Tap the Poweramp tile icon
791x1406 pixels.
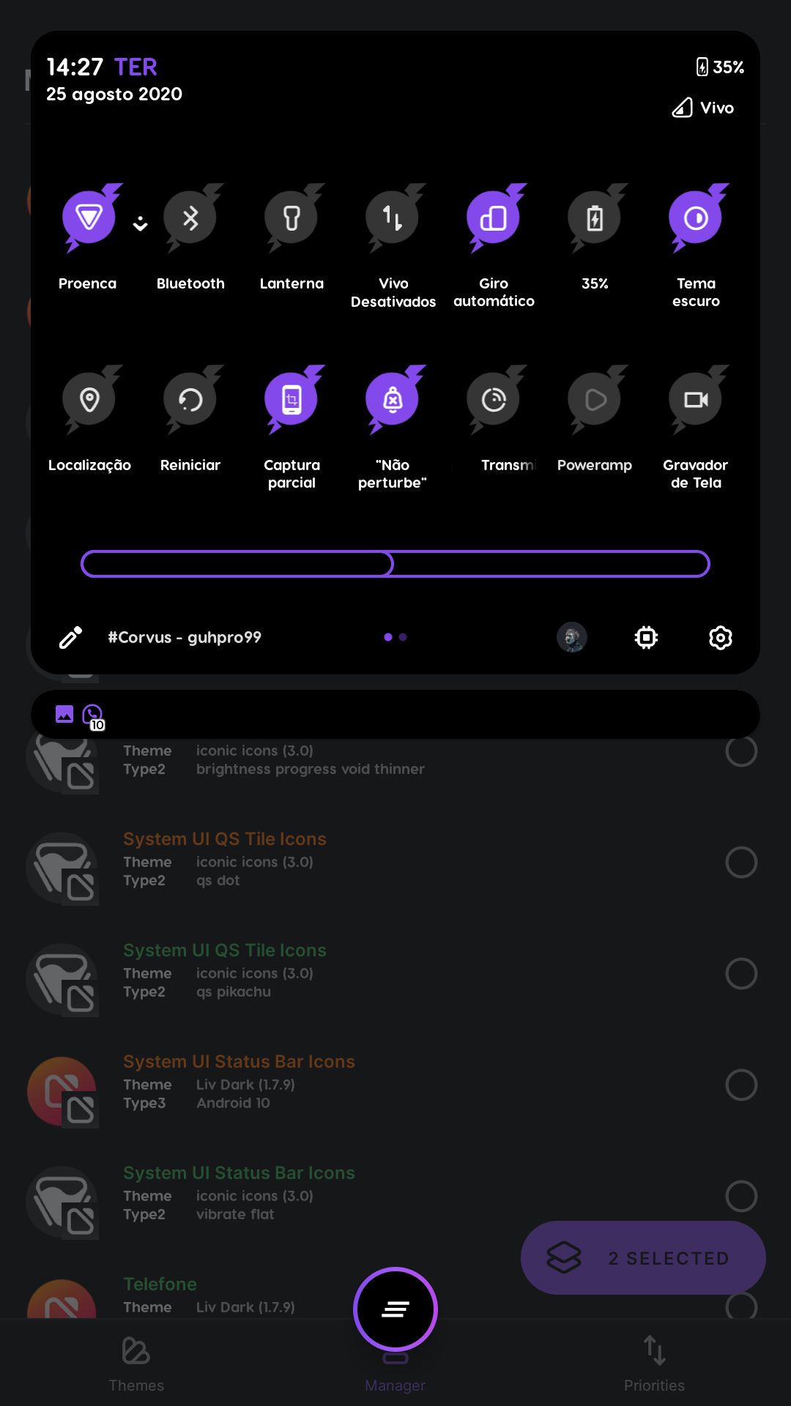pos(595,400)
